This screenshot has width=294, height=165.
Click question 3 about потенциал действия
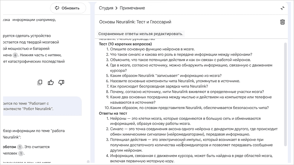coord(180,60)
